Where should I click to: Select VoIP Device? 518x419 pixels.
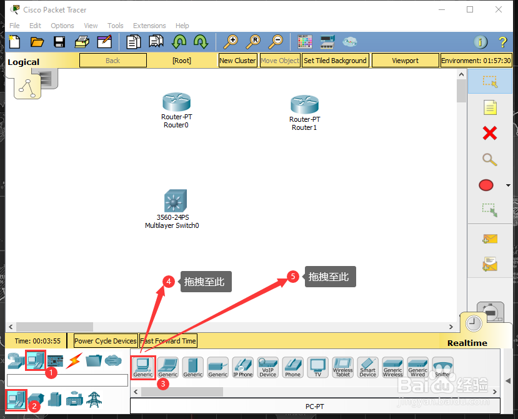[x=268, y=367]
